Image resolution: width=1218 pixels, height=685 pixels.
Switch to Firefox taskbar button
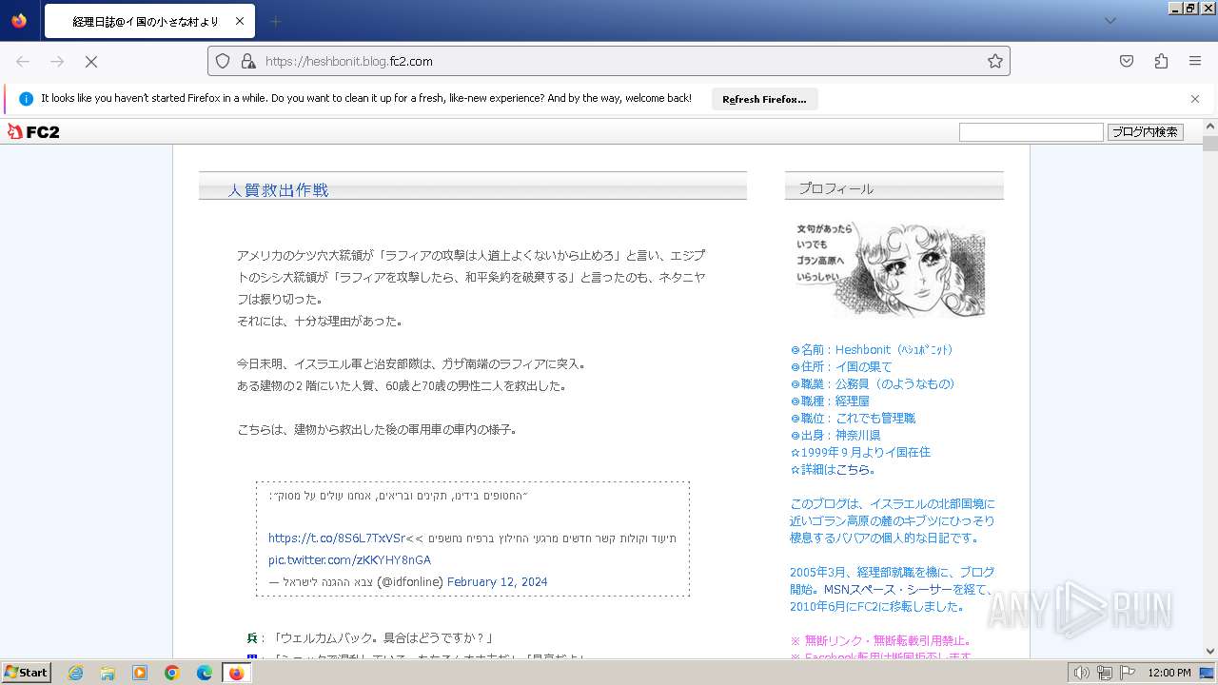236,673
